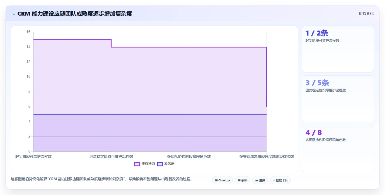Image resolution: width=385 pixels, height=195 pixels.
Task: Click the pulse icon beside the CRM title
Action: (13, 14)
